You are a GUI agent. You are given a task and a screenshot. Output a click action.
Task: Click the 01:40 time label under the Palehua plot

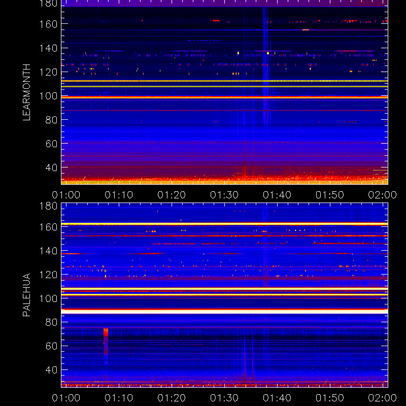click(x=277, y=398)
